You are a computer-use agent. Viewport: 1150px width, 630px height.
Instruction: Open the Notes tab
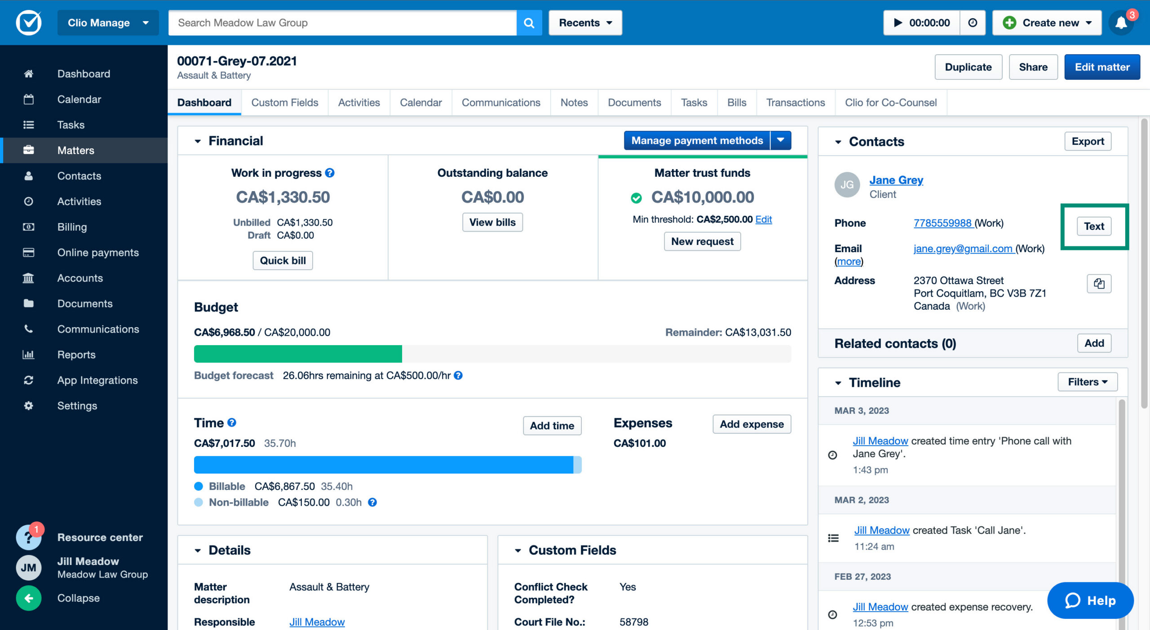pyautogui.click(x=574, y=102)
